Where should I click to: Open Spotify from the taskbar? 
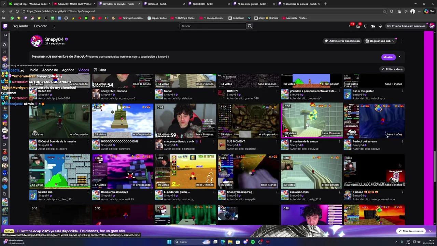coord(253,242)
